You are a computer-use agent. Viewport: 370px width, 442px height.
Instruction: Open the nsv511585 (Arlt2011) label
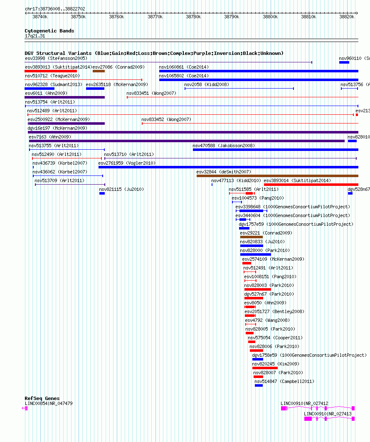[254, 190]
